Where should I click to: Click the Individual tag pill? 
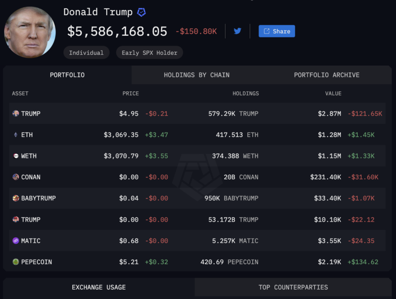pyautogui.click(x=86, y=53)
